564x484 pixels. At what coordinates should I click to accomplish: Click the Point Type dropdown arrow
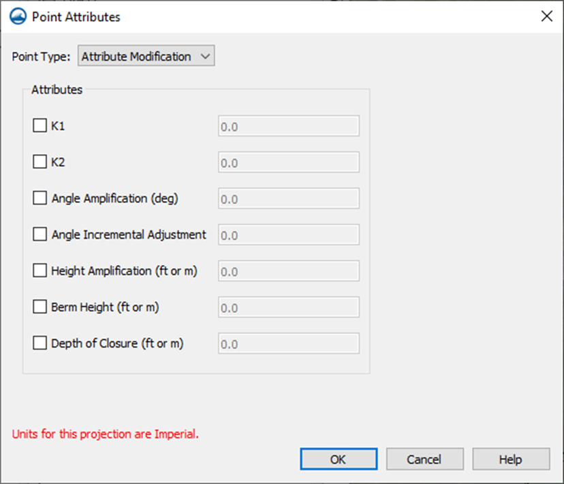(x=205, y=56)
